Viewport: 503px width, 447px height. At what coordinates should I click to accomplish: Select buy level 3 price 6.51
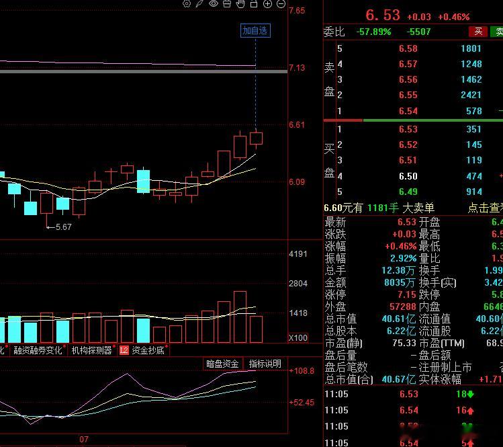pos(408,160)
